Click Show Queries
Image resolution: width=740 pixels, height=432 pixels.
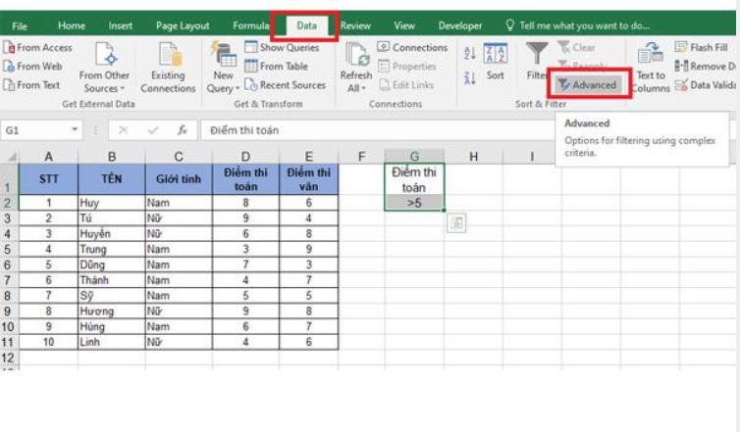pyautogui.click(x=282, y=47)
